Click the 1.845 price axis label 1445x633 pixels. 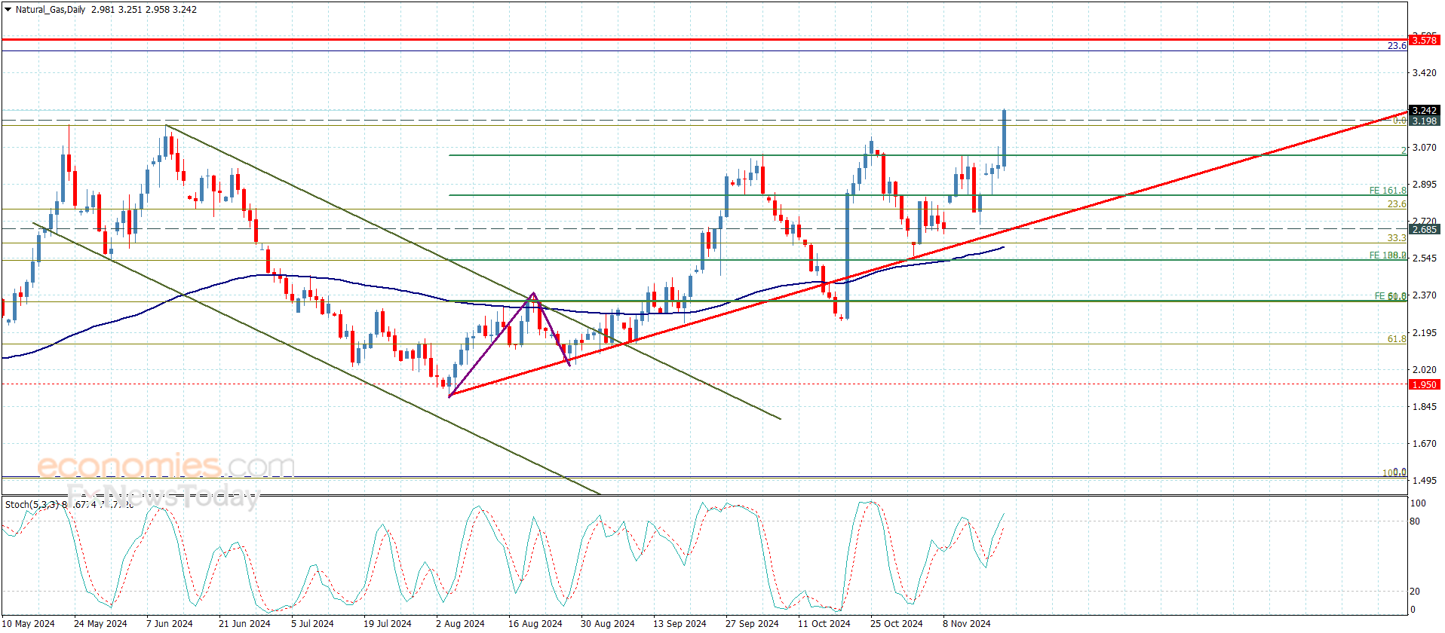pyautogui.click(x=1424, y=407)
